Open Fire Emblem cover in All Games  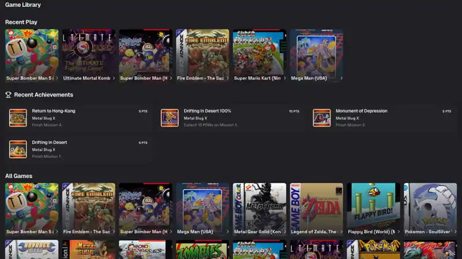pos(89,209)
